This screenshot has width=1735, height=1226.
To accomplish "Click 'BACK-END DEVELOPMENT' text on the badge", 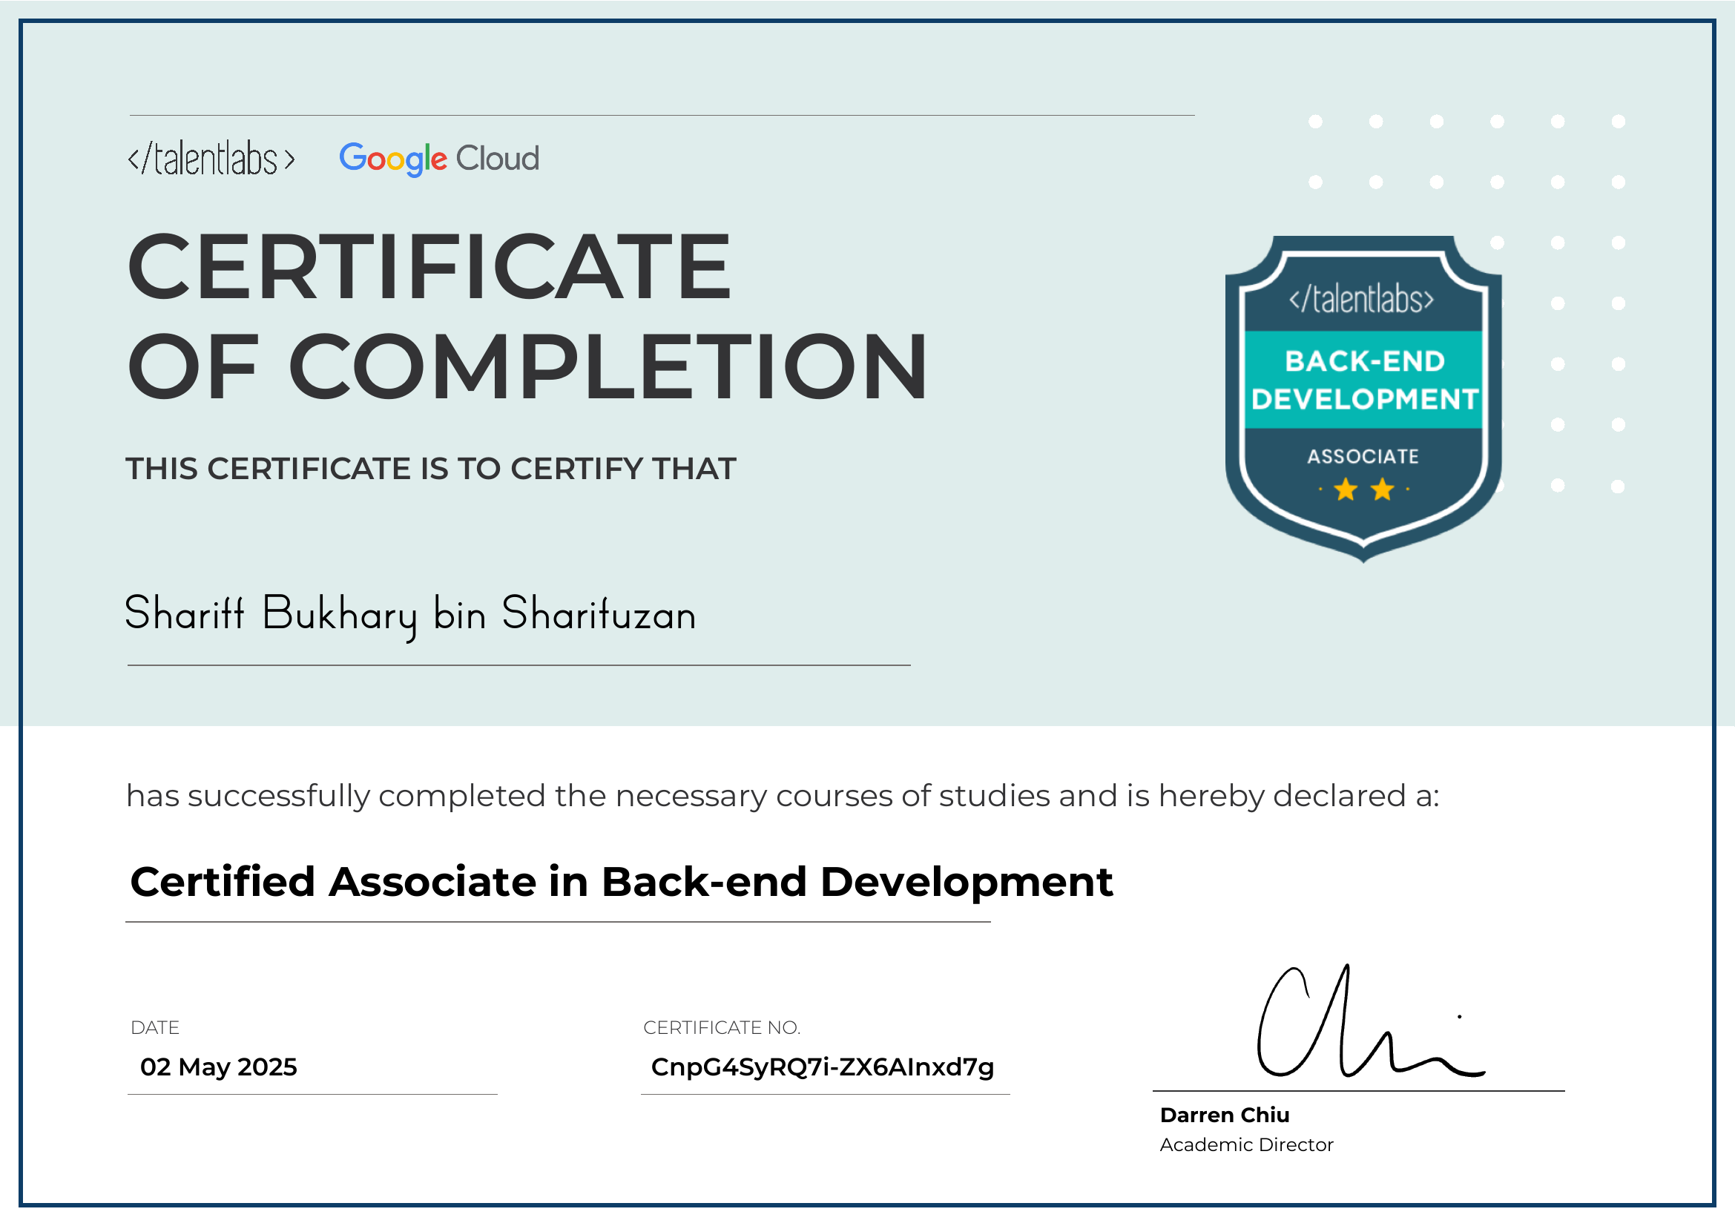I will 1364,380.
